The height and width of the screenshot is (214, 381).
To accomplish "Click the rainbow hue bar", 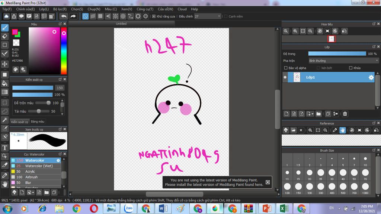I will pyautogui.click(x=64, y=51).
